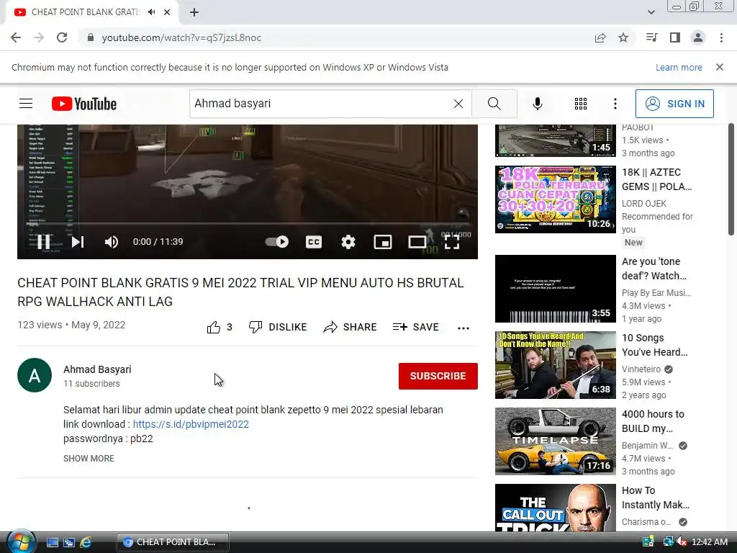Viewport: 737px width, 553px height.
Task: Open media controls in browser toolbar
Action: 651,37
